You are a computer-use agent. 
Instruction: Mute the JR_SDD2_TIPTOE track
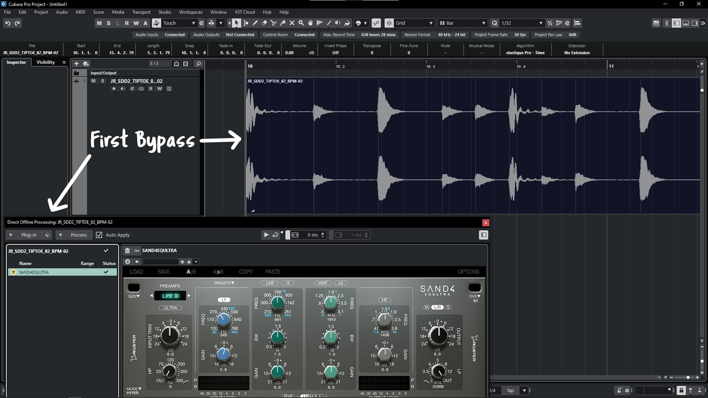[x=93, y=81]
